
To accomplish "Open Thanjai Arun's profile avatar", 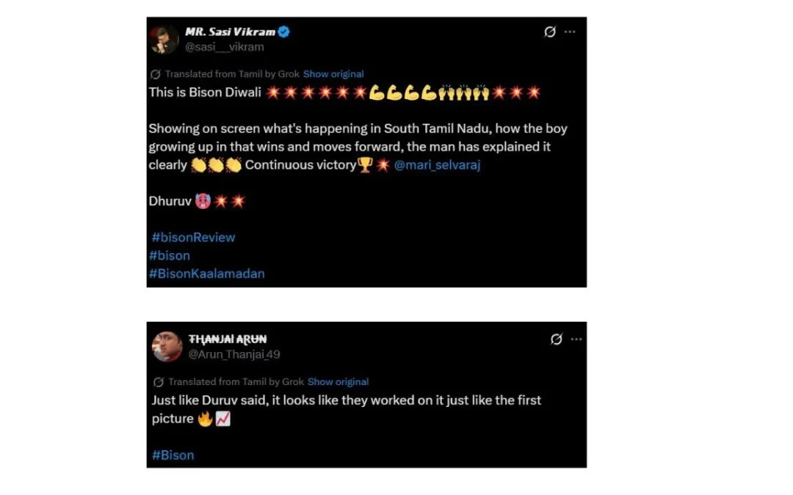I will (167, 346).
